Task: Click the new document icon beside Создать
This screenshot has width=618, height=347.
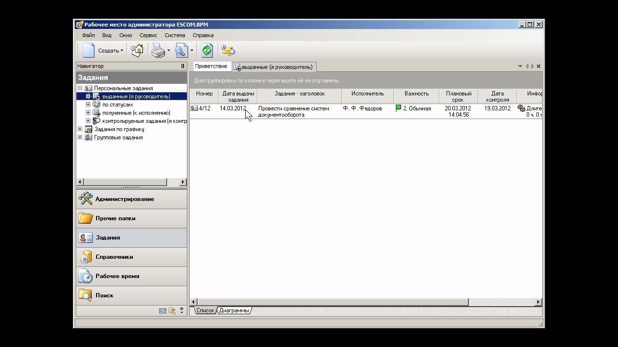Action: click(x=89, y=50)
